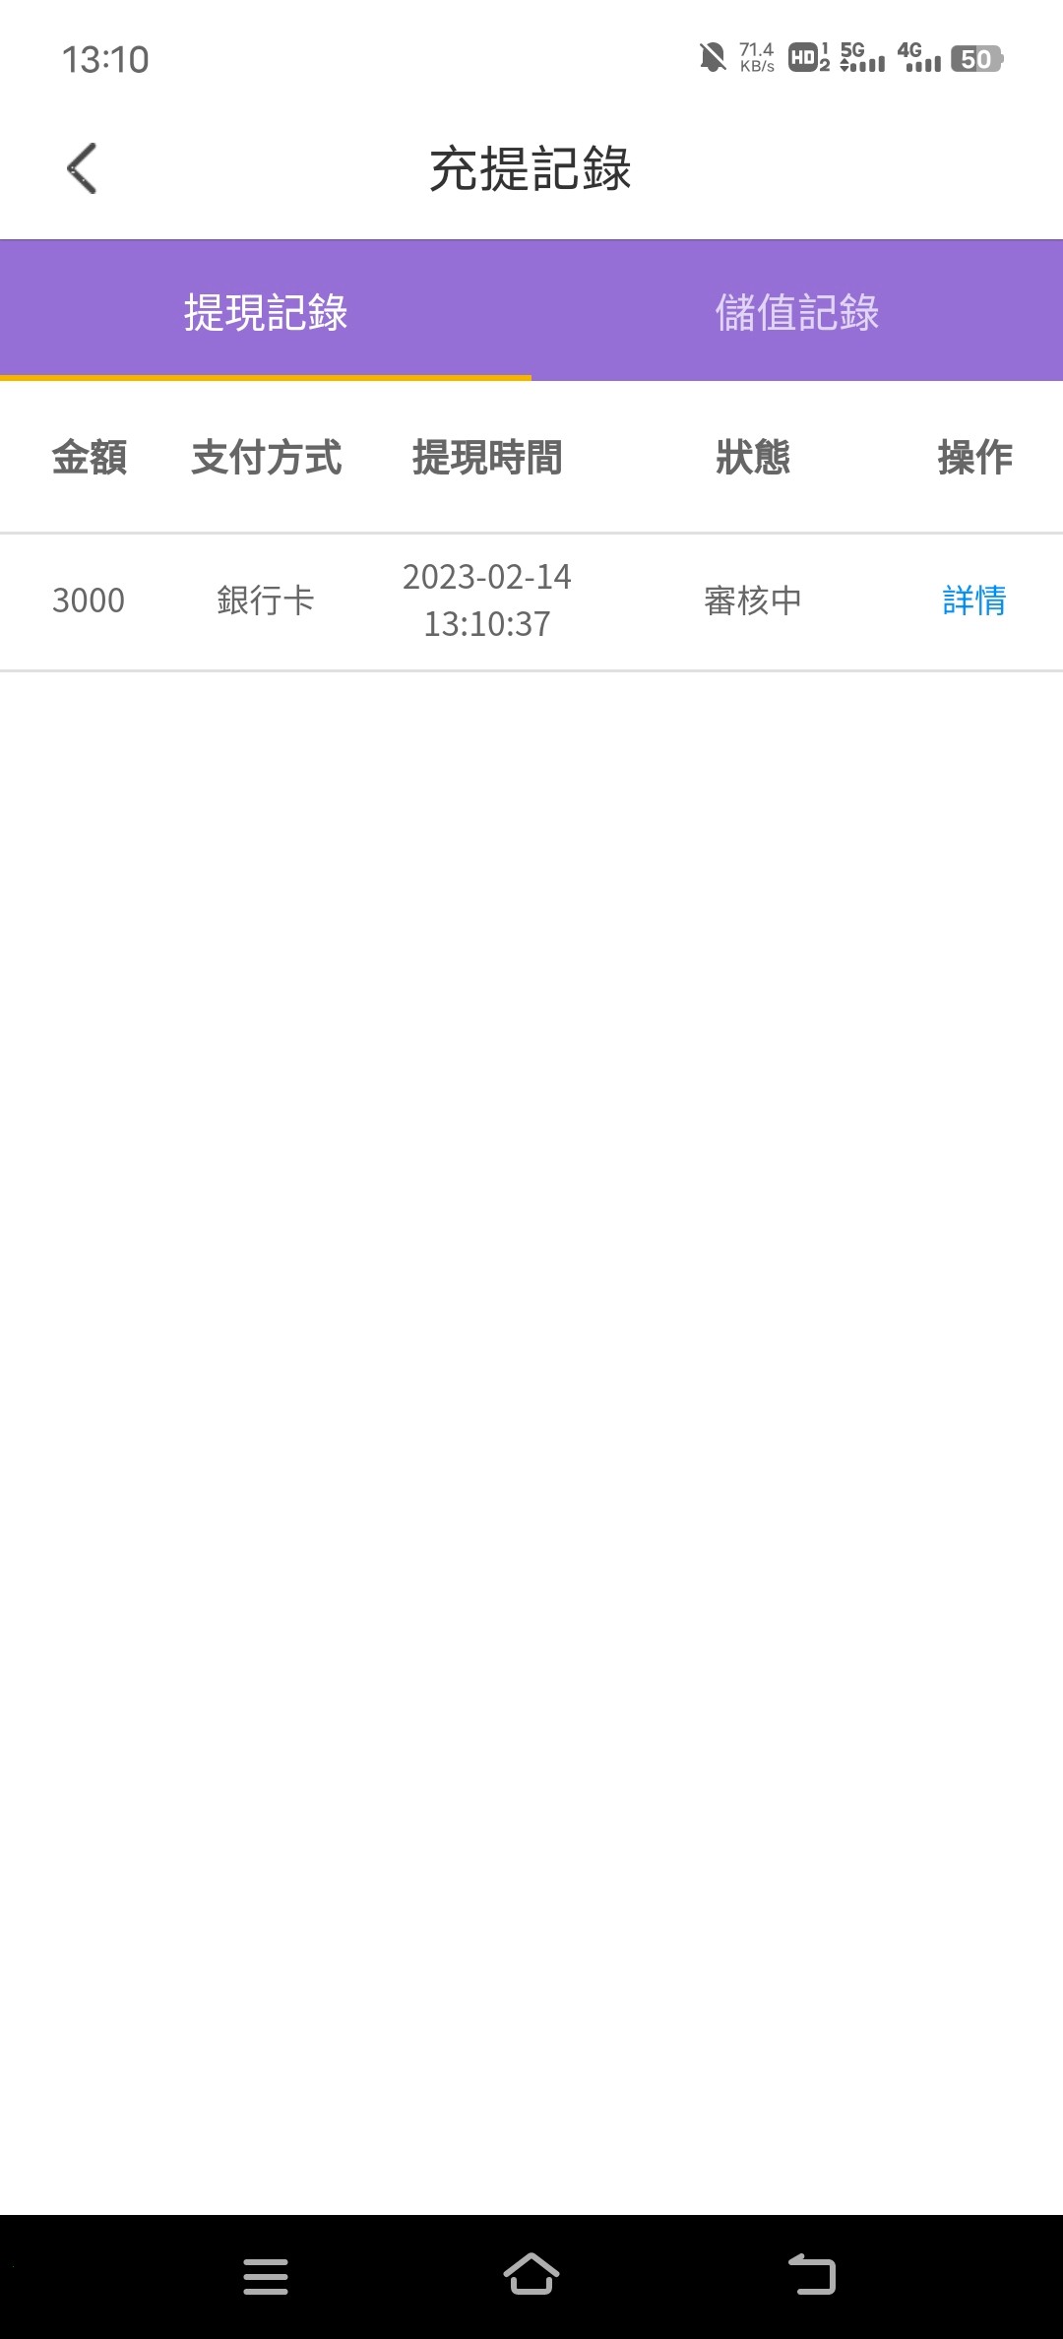Tap the 4G signal strength icon

[919, 58]
